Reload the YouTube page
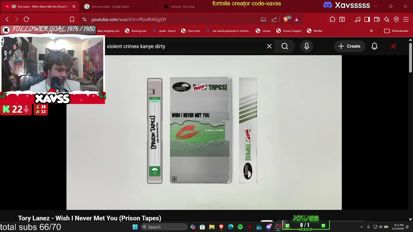Viewport: 413px width, 232px height. [x=26, y=19]
